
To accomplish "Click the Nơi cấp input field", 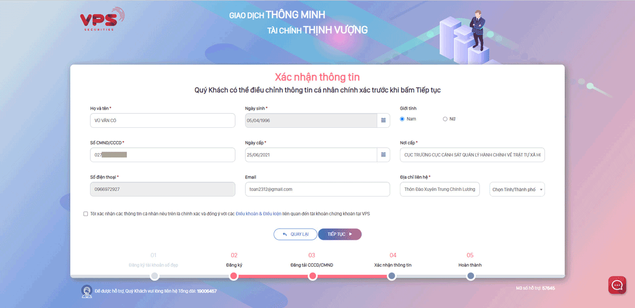I will (x=472, y=155).
